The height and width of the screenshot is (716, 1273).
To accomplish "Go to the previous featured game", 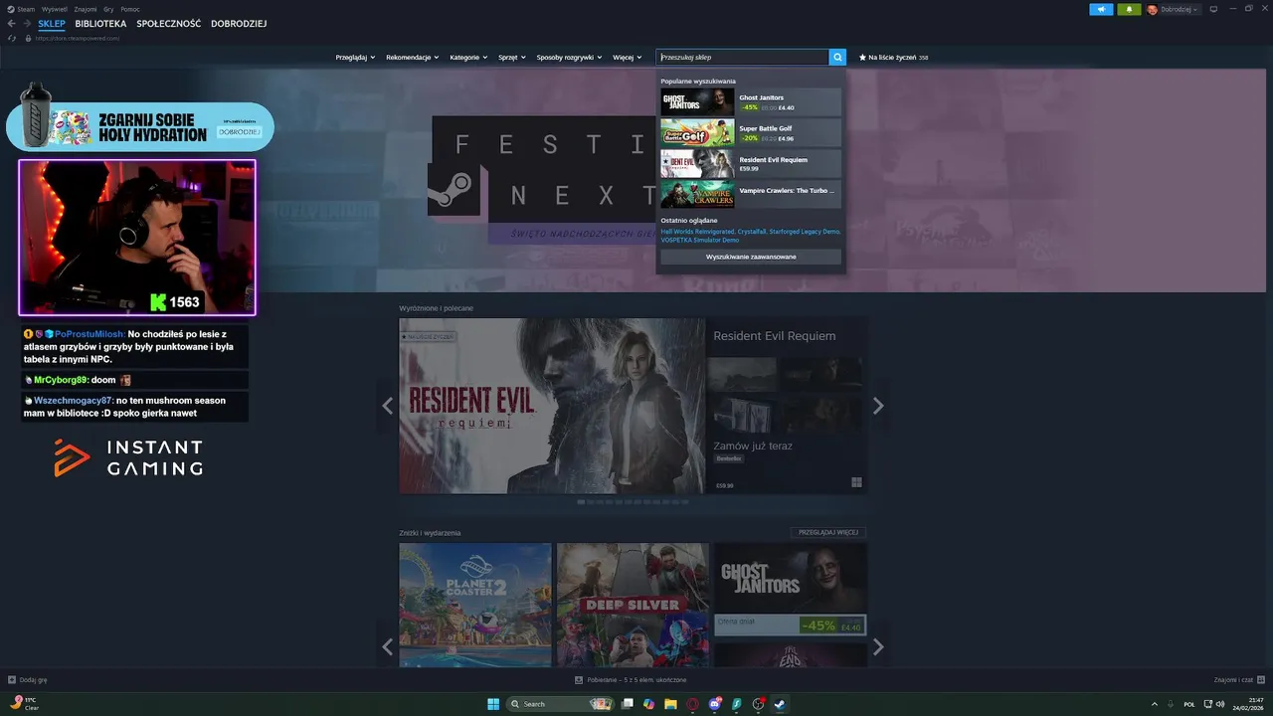I will tap(388, 406).
